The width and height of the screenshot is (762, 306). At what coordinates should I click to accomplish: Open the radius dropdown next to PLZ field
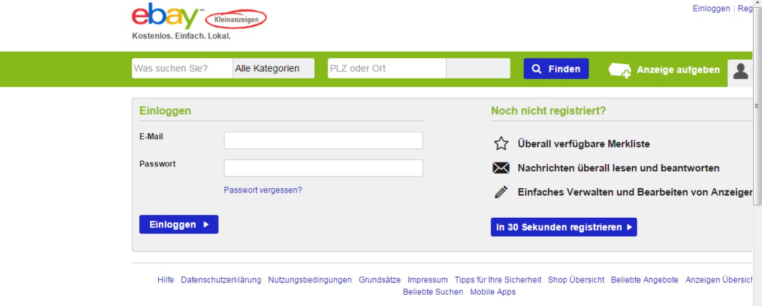(x=478, y=69)
